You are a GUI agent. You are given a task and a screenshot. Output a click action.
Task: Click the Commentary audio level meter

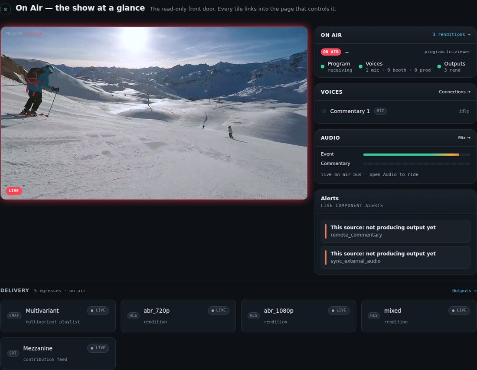click(417, 164)
